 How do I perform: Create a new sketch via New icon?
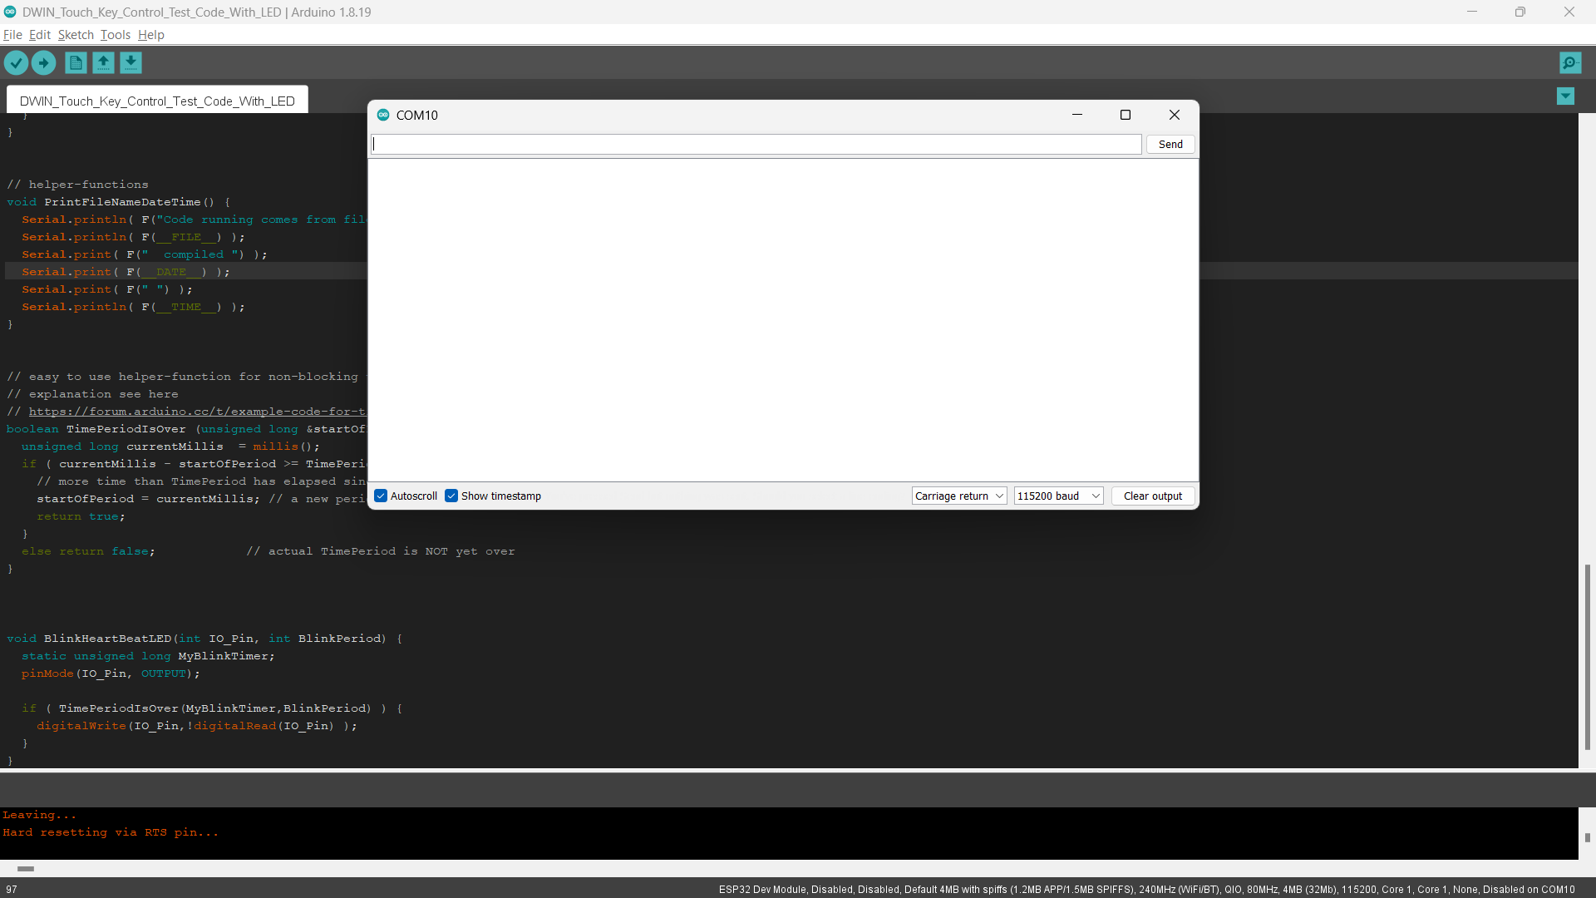click(x=75, y=62)
